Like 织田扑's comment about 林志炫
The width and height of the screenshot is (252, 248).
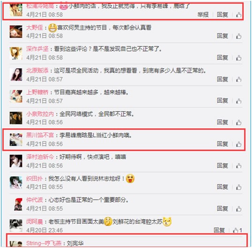click(239, 187)
